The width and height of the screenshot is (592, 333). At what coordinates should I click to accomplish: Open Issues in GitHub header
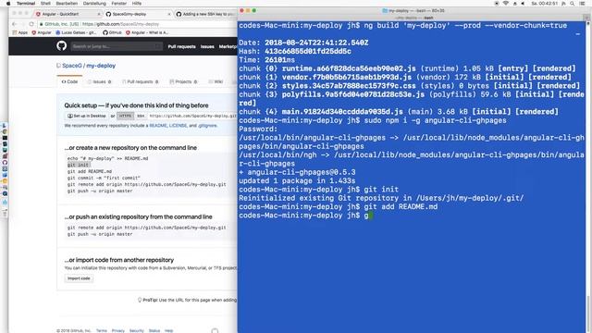pos(207,46)
